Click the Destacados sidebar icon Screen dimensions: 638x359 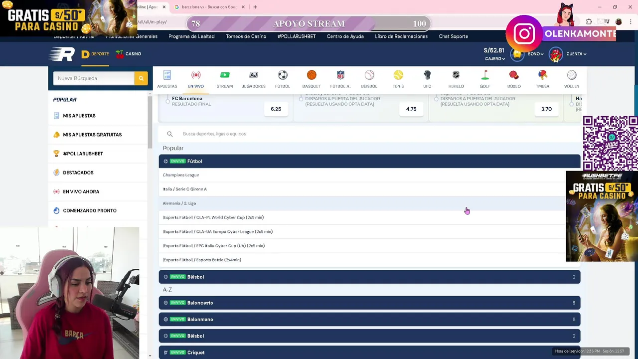(56, 173)
